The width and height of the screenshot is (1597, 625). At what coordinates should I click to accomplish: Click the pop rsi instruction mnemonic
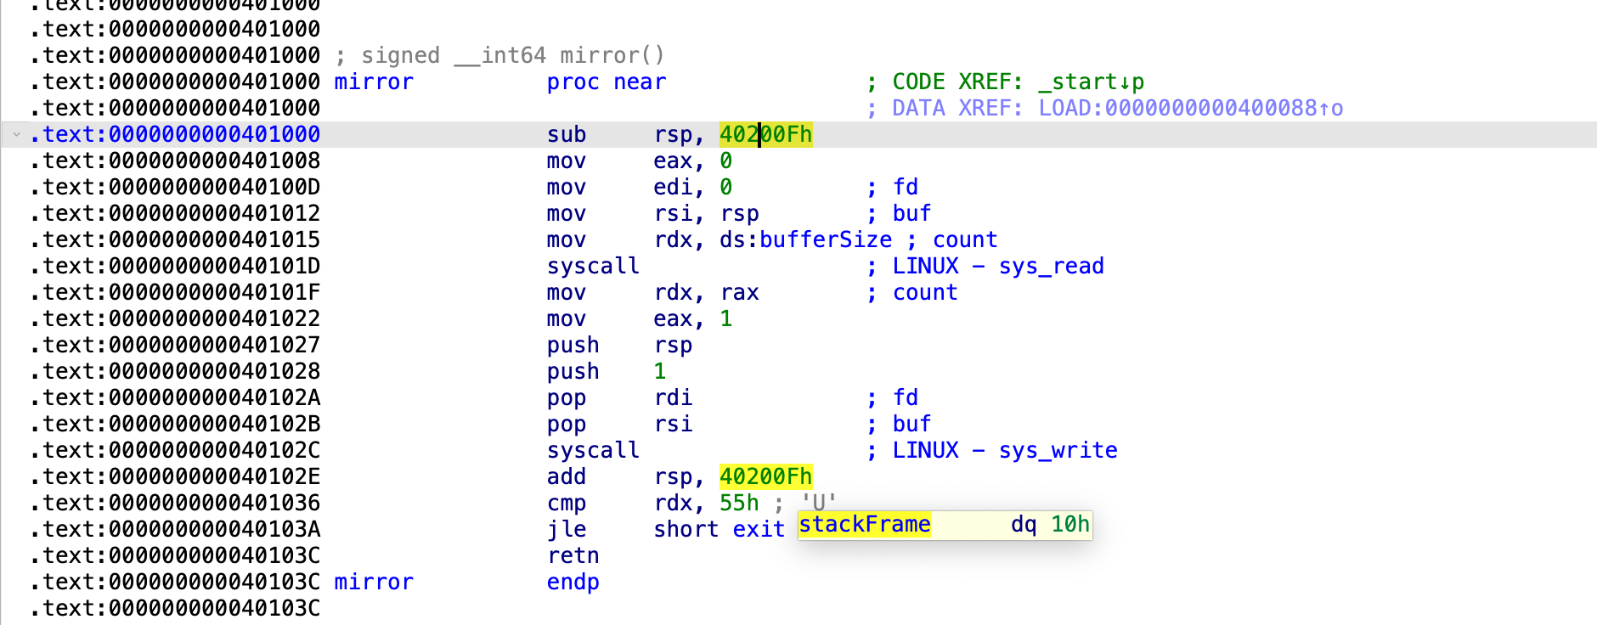coord(566,424)
